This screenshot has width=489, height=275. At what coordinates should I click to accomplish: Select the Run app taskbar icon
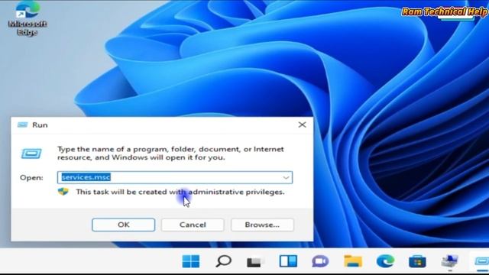[x=481, y=261]
